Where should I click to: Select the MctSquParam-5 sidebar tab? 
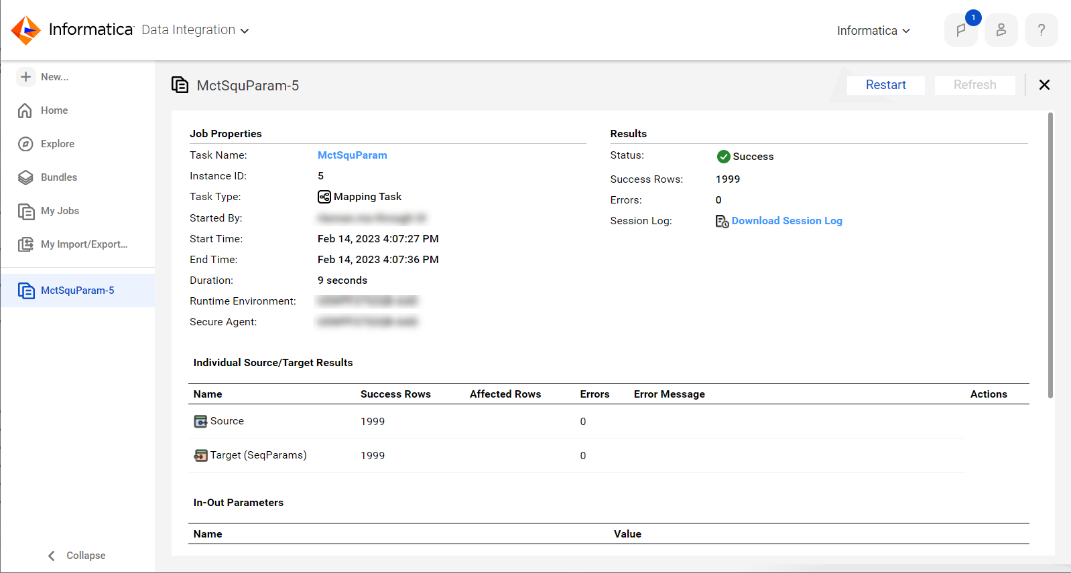78,291
